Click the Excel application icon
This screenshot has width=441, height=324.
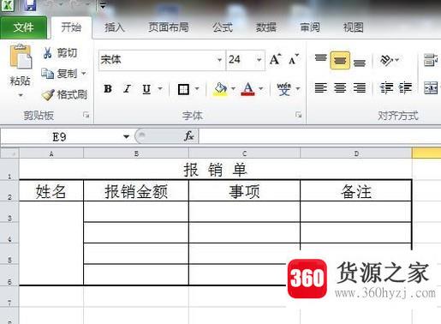(x=7, y=5)
